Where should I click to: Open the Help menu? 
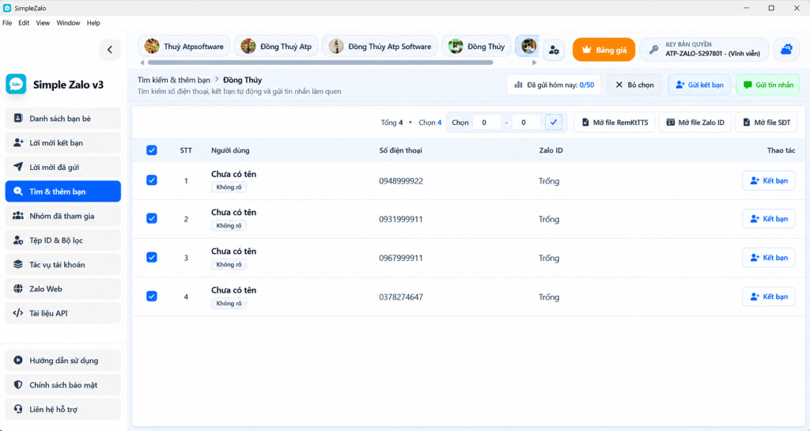pos(93,23)
